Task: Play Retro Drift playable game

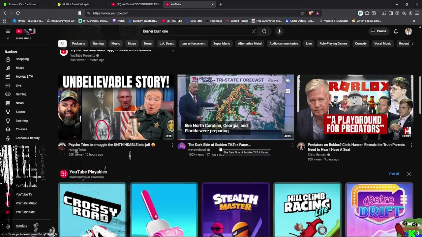Action: pos(379,210)
